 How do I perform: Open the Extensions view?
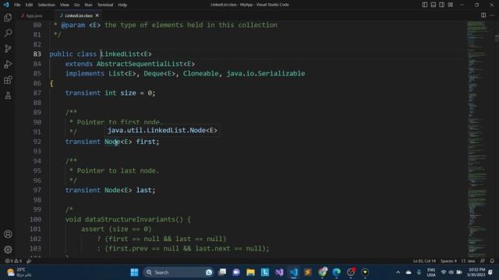coord(8,79)
